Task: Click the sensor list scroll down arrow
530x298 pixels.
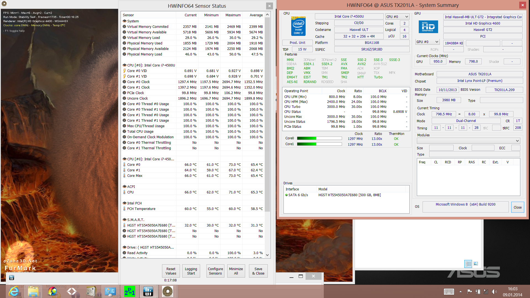Action: pos(267,255)
